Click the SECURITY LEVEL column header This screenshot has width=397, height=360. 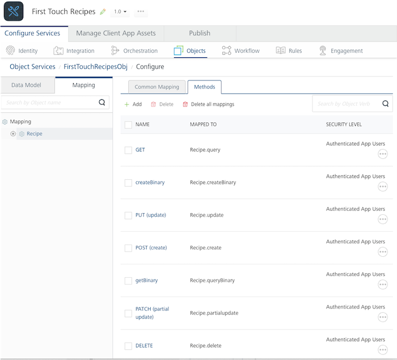(344, 125)
